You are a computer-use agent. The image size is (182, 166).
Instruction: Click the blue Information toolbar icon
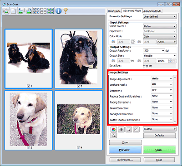point(58,11)
